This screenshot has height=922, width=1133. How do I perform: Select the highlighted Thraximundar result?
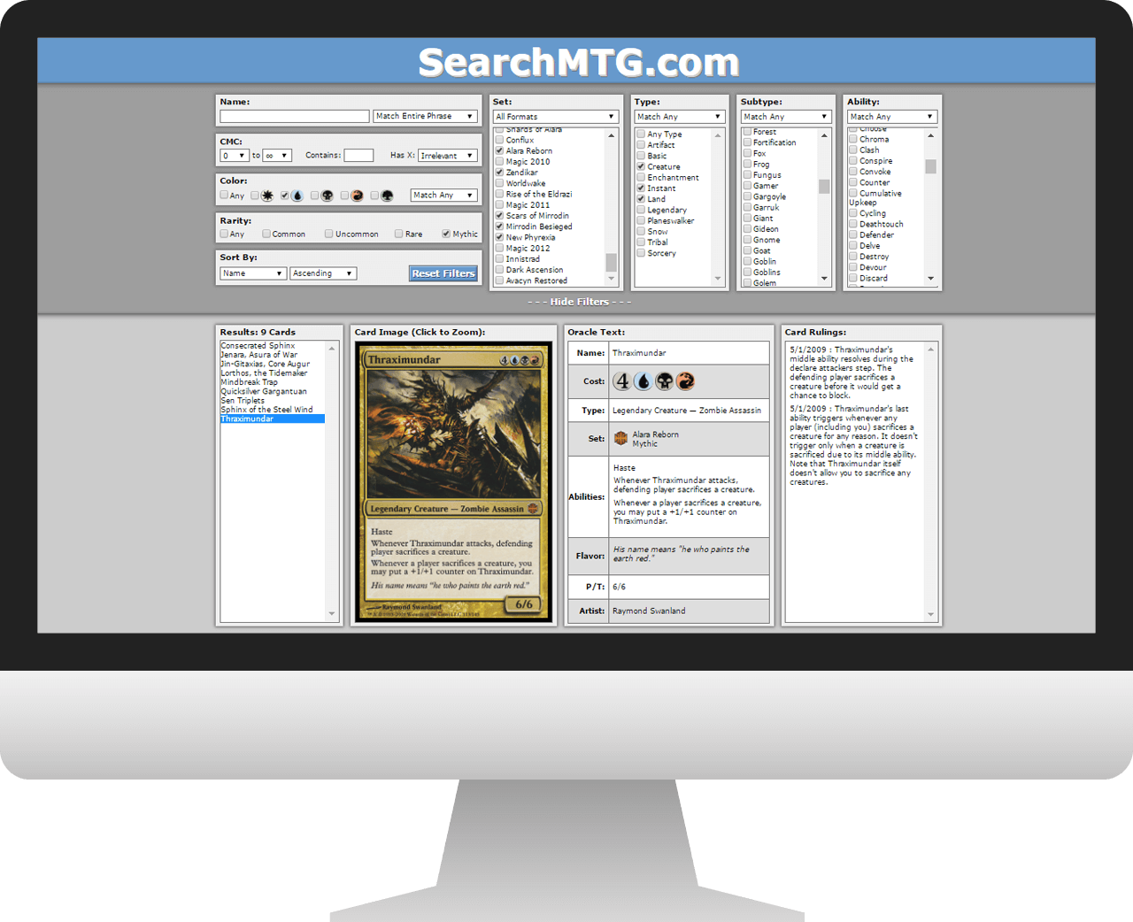point(273,419)
